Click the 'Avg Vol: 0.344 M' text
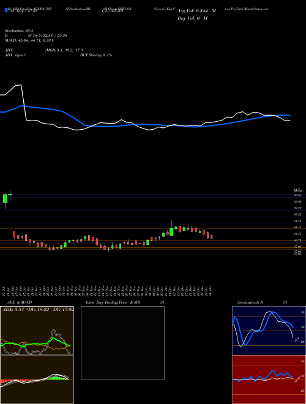Screen dimensions: 306x404 click(x=196, y=11)
